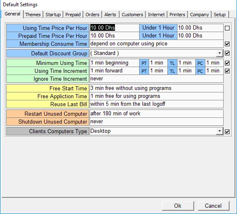Edit Under 1 Hour price for Prepaid Time

200,36
